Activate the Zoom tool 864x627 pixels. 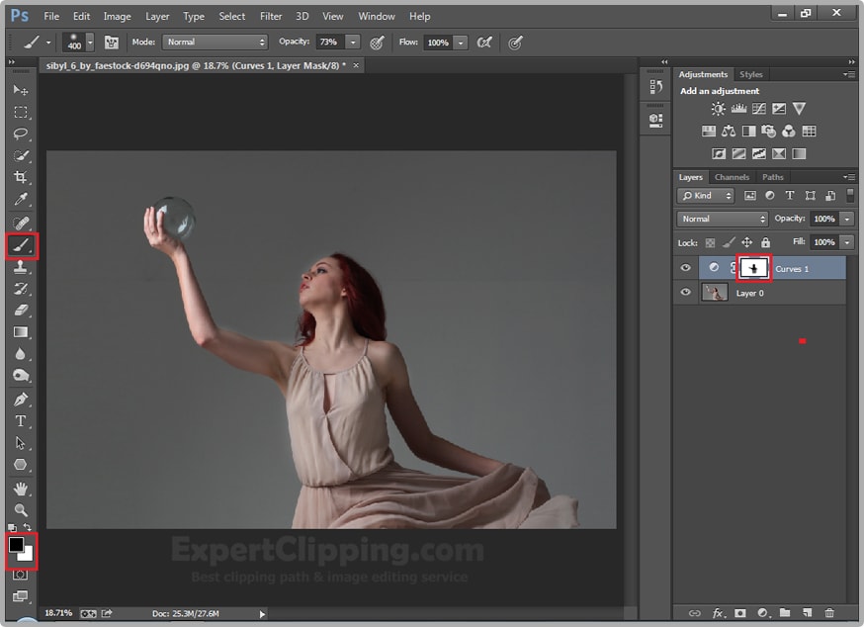point(21,510)
